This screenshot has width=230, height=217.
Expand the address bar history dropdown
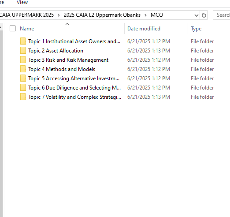[196, 15]
